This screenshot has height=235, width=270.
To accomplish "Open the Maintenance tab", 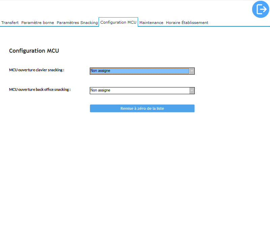I will (x=151, y=23).
